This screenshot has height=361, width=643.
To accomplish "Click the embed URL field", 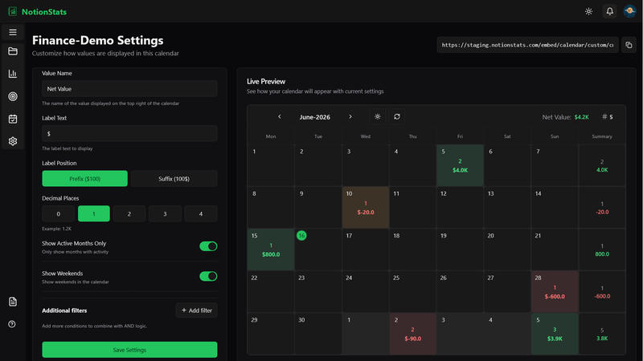I will [x=528, y=45].
